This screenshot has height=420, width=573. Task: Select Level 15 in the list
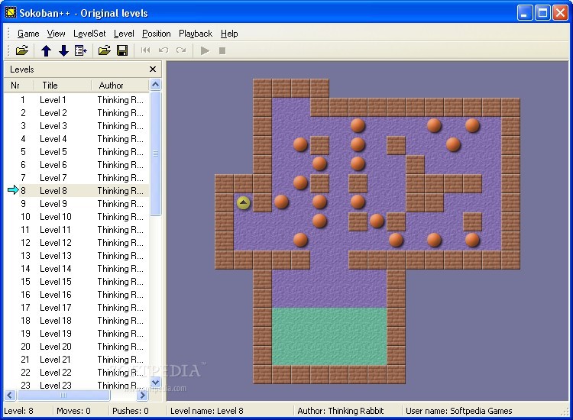76,281
